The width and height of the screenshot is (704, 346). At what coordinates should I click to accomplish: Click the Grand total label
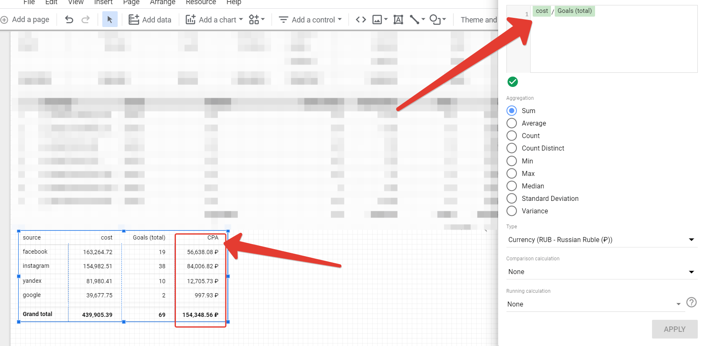[x=37, y=314]
